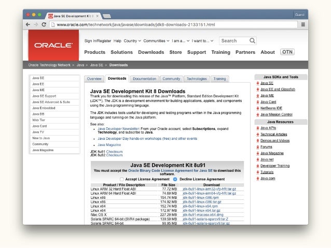This screenshot has width=331, height=248.
Task: Open the Products menu
Action: pos(95,52)
